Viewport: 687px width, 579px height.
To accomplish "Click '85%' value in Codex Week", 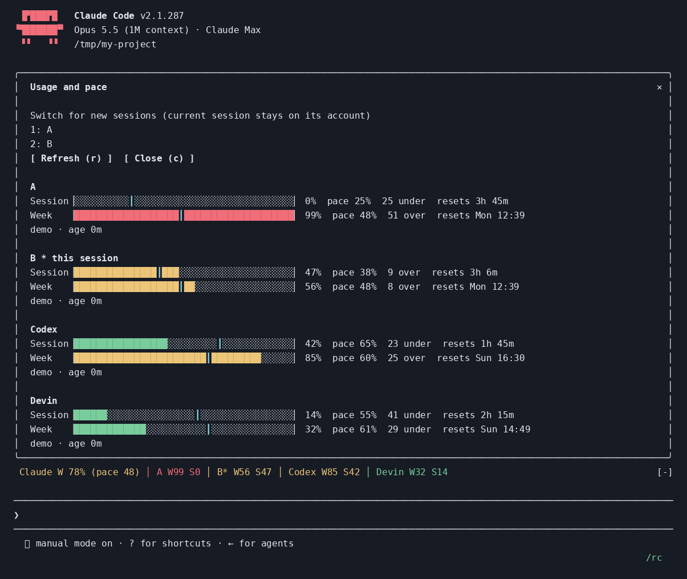I will tap(313, 358).
